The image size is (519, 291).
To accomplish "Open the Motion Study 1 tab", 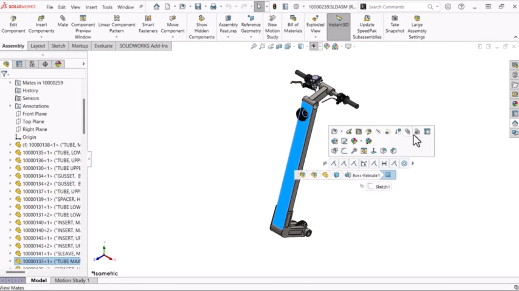I will click(72, 280).
